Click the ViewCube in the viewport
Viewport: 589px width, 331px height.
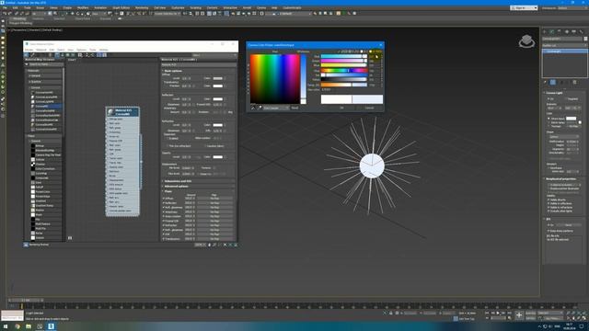pyautogui.click(x=526, y=40)
